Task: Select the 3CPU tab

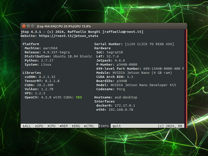Action: [51, 126]
